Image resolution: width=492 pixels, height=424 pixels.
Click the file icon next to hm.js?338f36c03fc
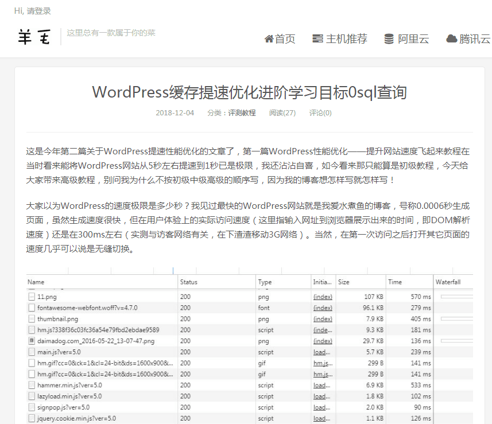32,330
